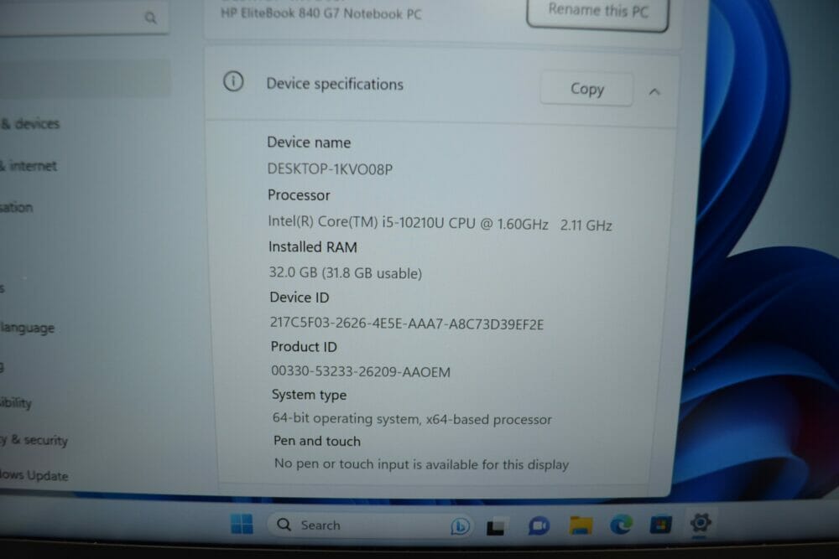Click the Intel Core i5-10210U processor value
The image size is (839, 559).
[x=440, y=223]
